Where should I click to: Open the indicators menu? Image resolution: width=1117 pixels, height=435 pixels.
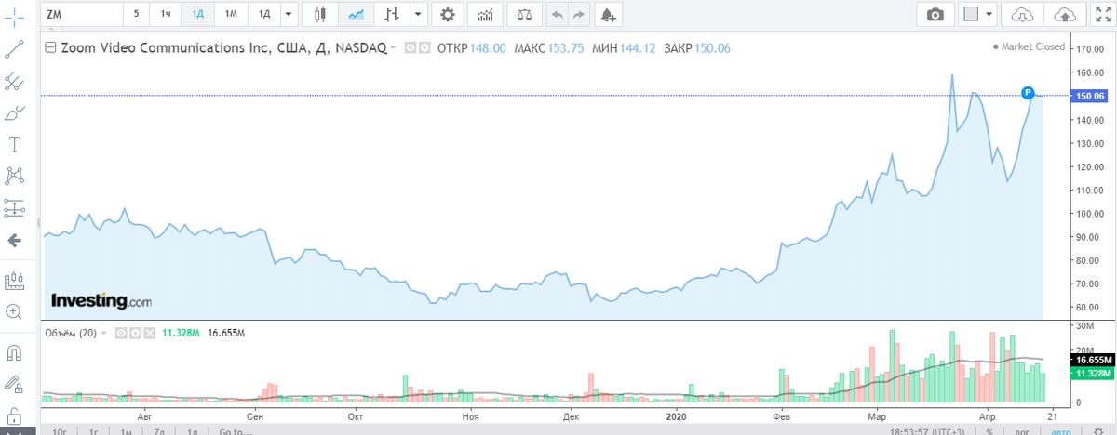[484, 14]
